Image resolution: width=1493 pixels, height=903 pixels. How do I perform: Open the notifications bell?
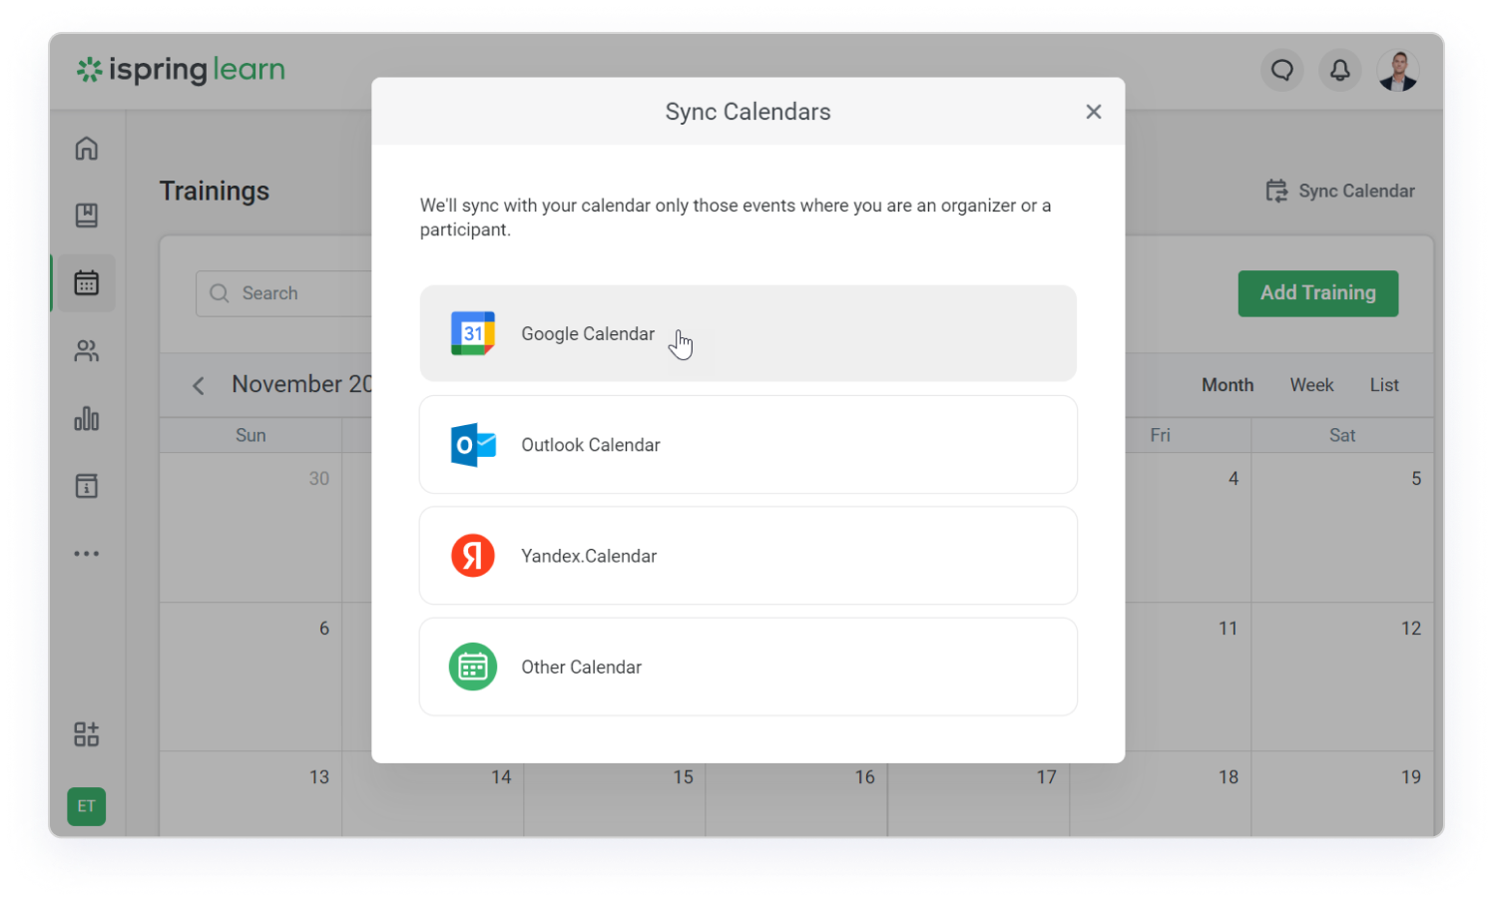click(x=1340, y=71)
